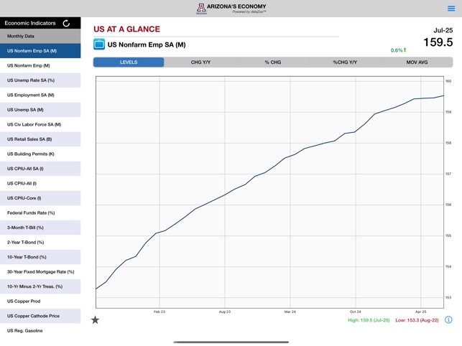
Task: Select the LEVELS tab
Action: coord(129,62)
